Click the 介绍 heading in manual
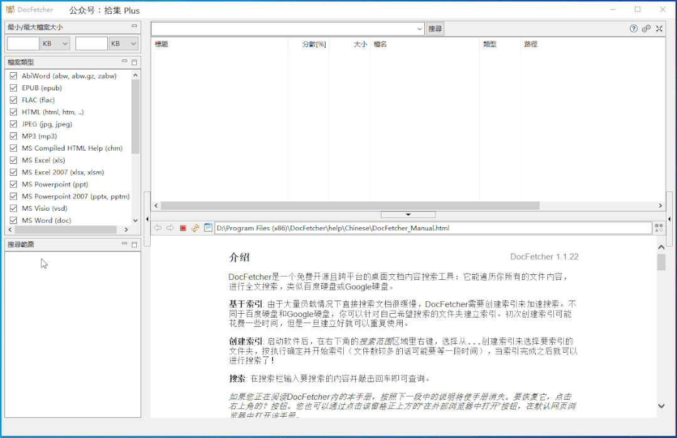Screen dimensions: 677x438 pyautogui.click(x=239, y=257)
